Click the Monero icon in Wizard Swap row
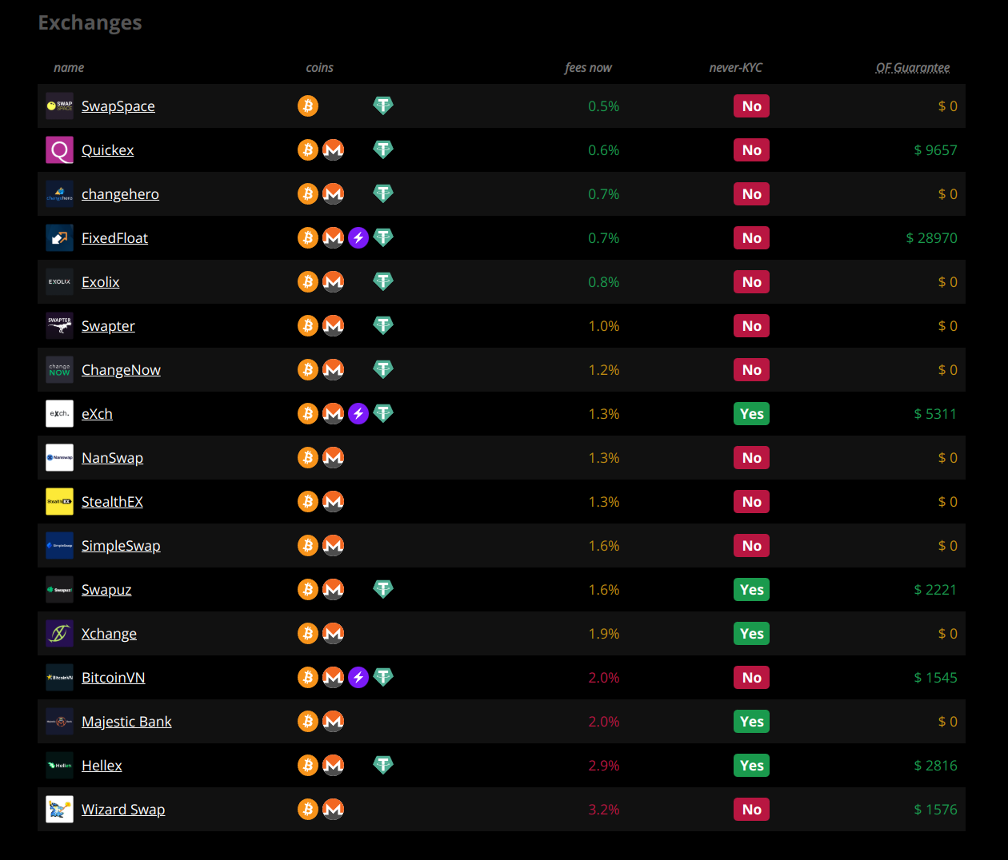 (334, 809)
